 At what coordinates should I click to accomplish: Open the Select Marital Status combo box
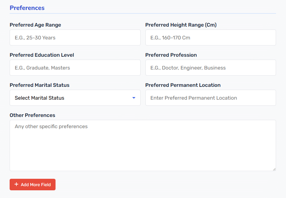pos(75,98)
